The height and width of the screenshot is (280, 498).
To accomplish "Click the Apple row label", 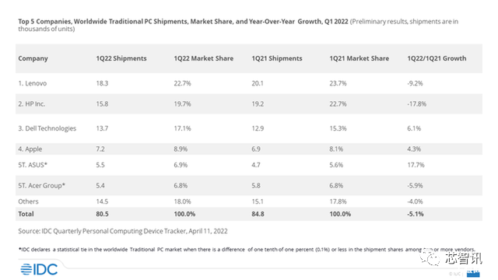I will [30, 149].
